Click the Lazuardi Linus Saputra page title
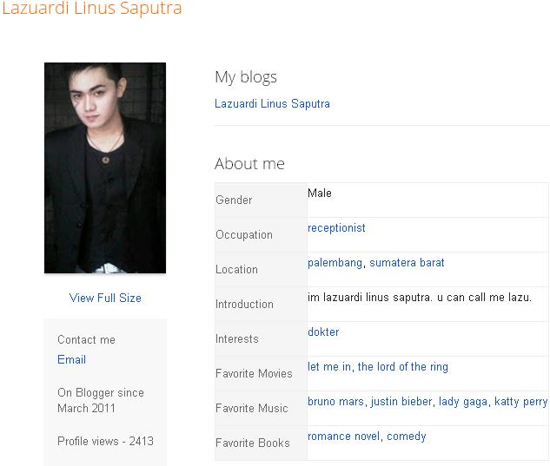550x466 pixels. pos(91,10)
